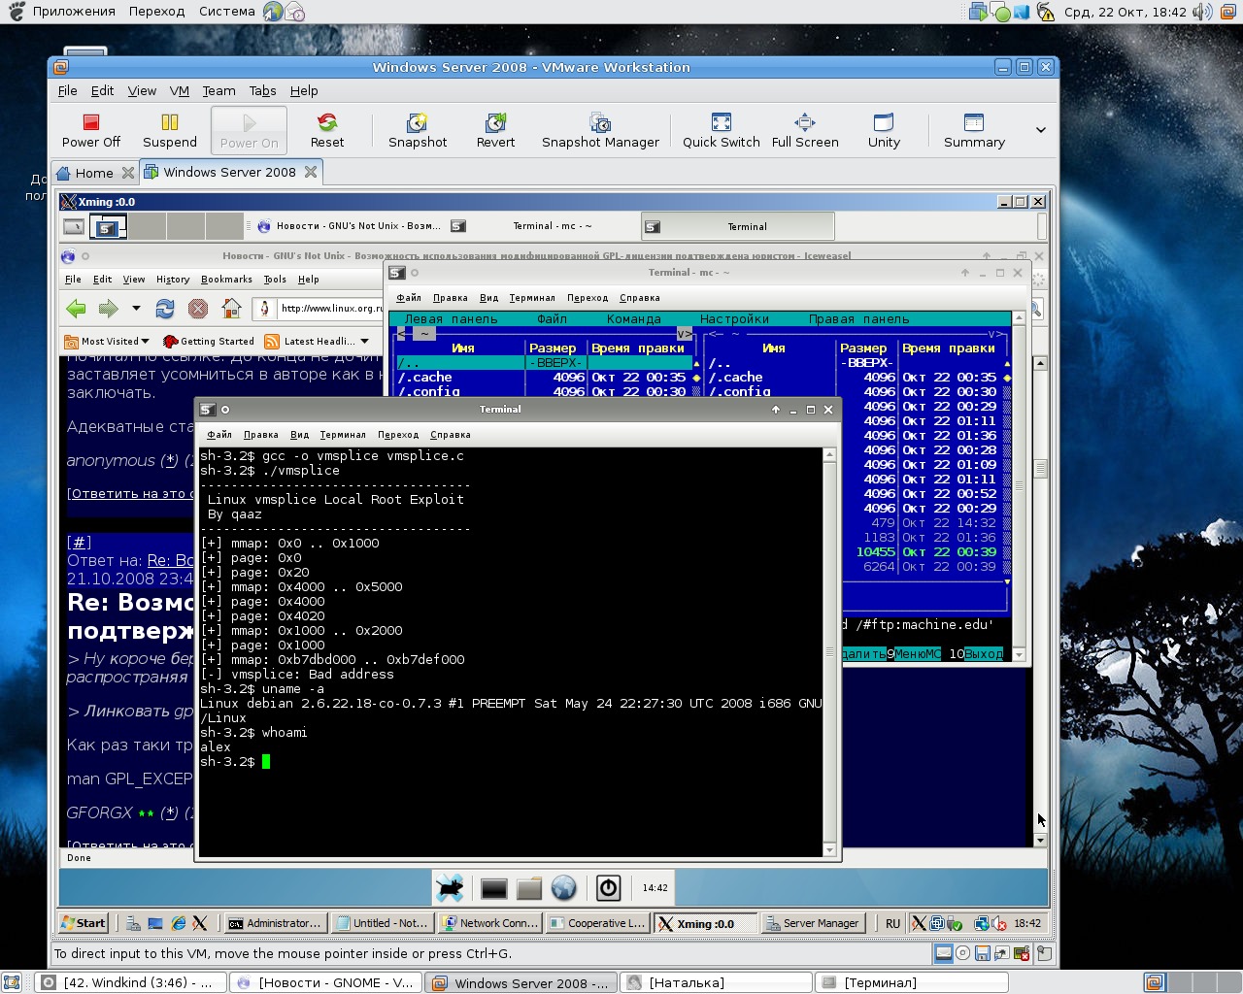
Task: Take a Snapshot with the toolbar icon
Action: 418,130
